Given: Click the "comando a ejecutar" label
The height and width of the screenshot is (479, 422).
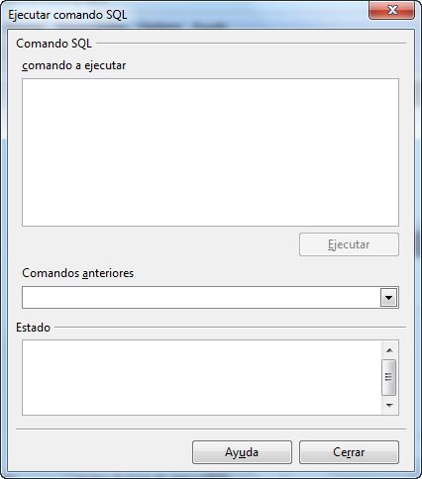Looking at the screenshot, I should coord(74,65).
